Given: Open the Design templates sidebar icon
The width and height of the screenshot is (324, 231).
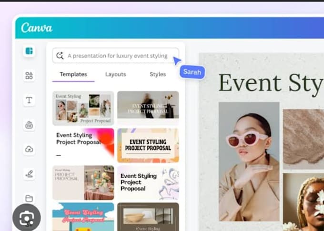Looking at the screenshot, I should click(x=29, y=51).
